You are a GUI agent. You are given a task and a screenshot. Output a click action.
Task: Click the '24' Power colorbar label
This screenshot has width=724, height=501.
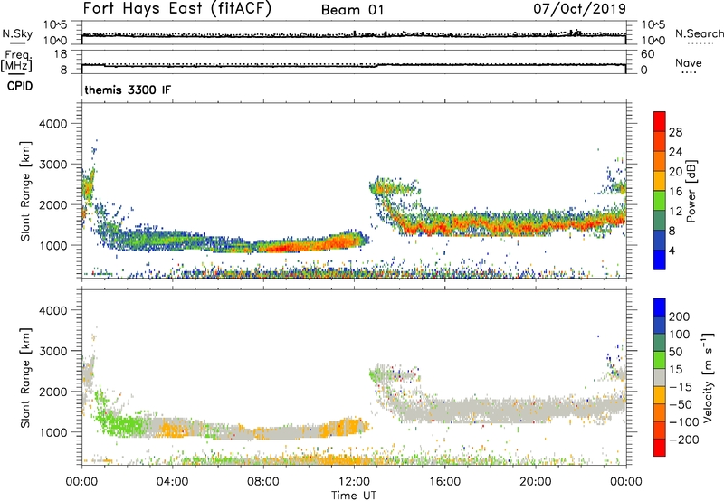pos(675,152)
